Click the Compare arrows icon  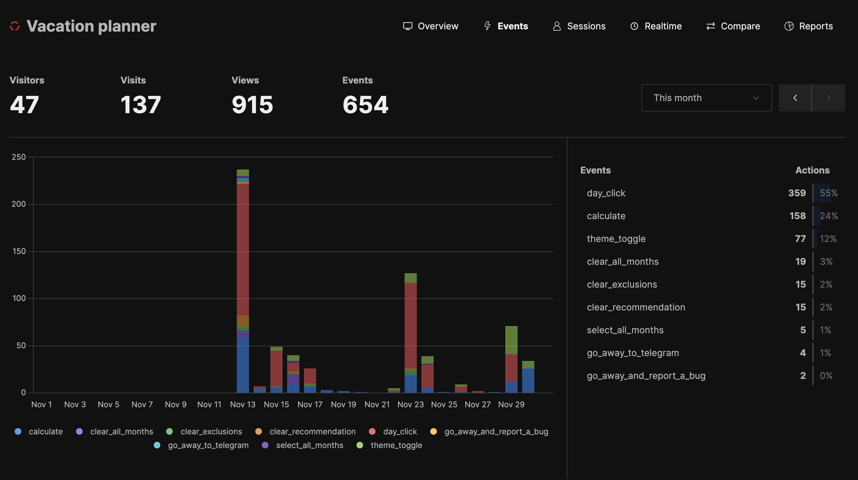point(710,26)
